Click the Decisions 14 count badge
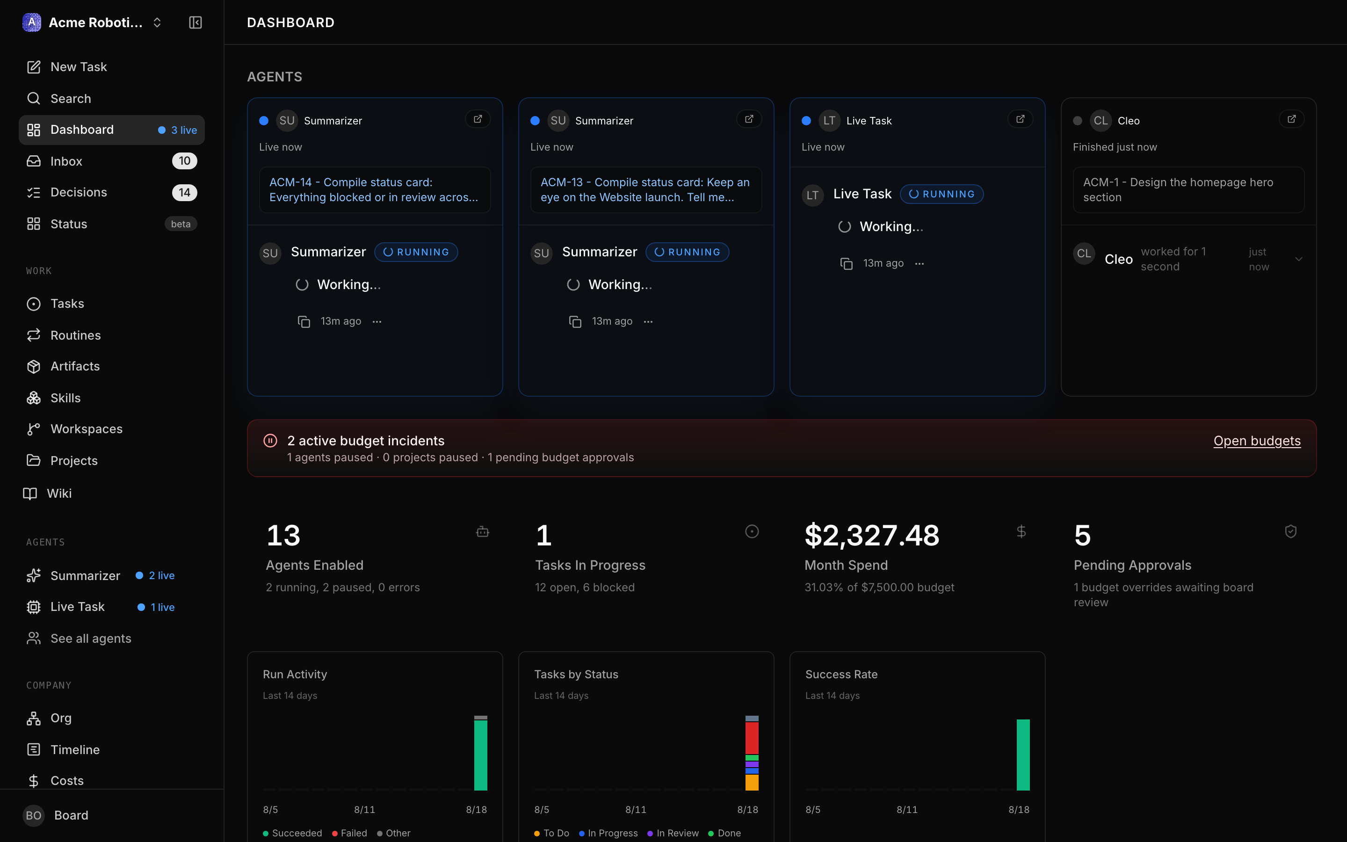Image resolution: width=1347 pixels, height=842 pixels. 184,192
